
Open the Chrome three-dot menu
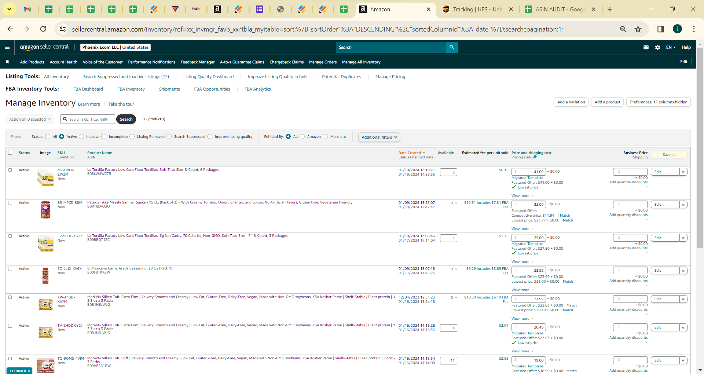694,29
